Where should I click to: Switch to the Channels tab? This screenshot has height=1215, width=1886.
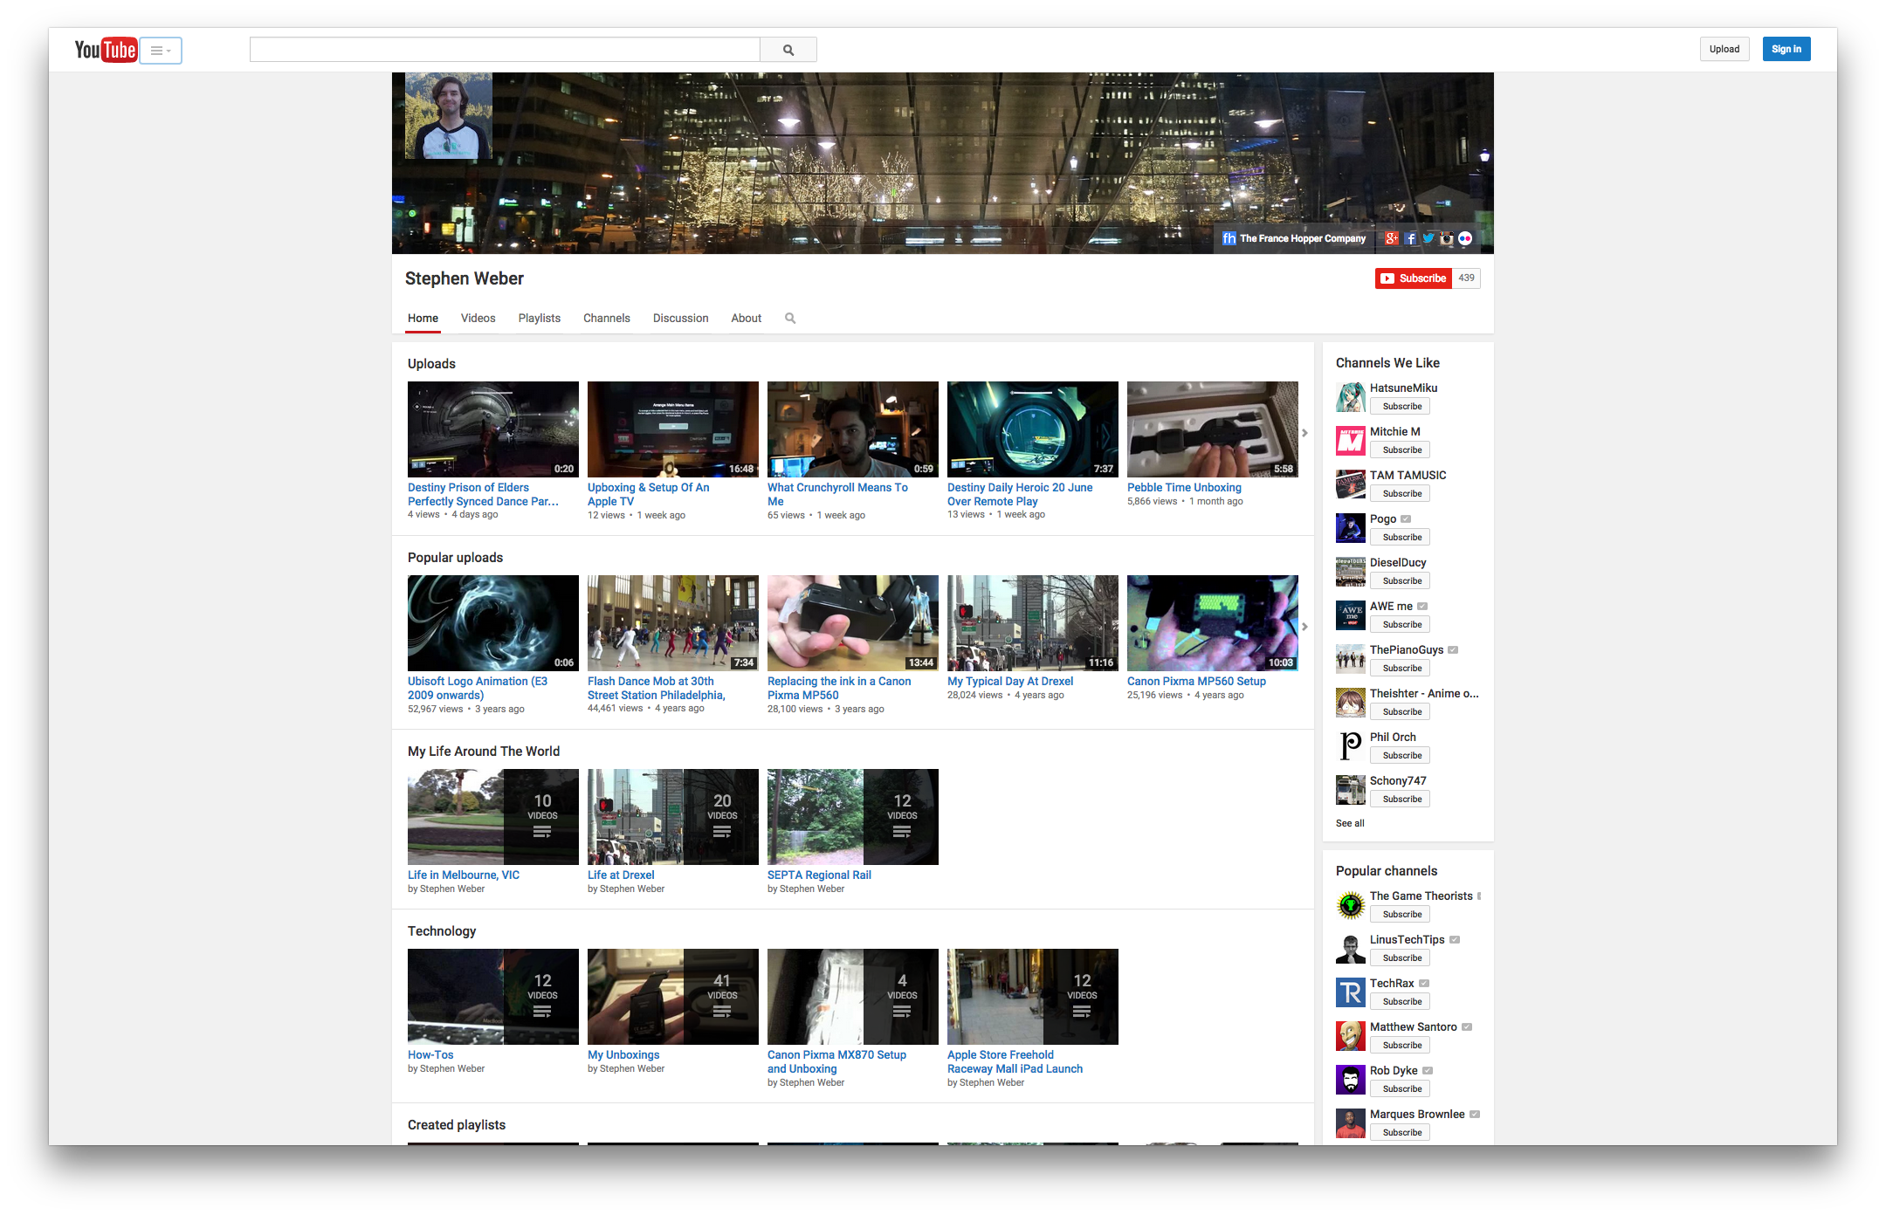tap(606, 319)
